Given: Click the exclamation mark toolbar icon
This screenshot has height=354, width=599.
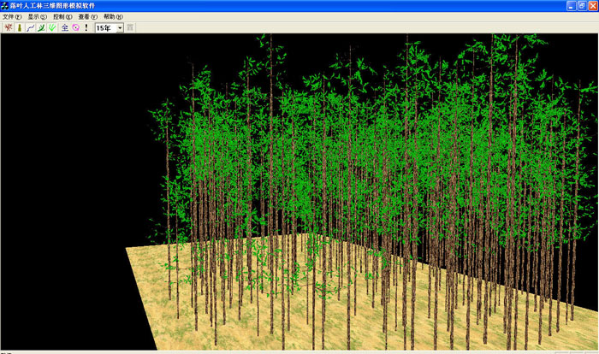Looking at the screenshot, I should 86,27.
